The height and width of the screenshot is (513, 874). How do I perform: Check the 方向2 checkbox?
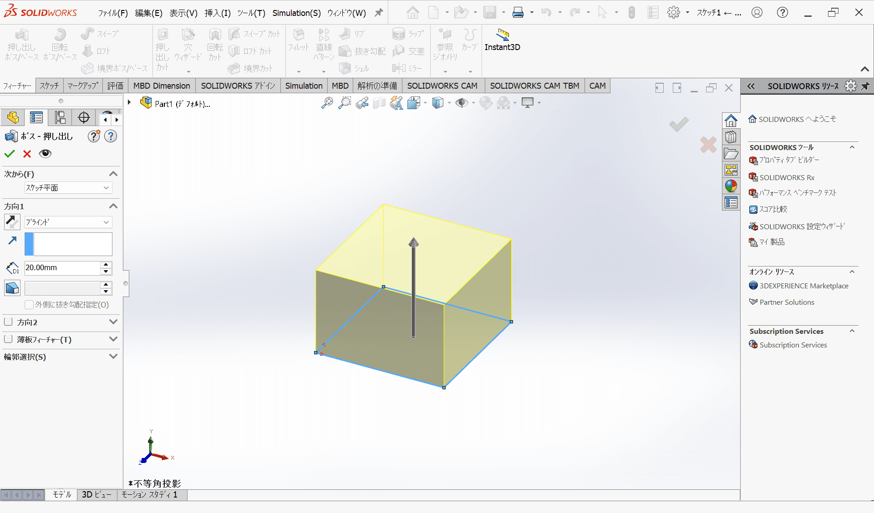pos(8,322)
